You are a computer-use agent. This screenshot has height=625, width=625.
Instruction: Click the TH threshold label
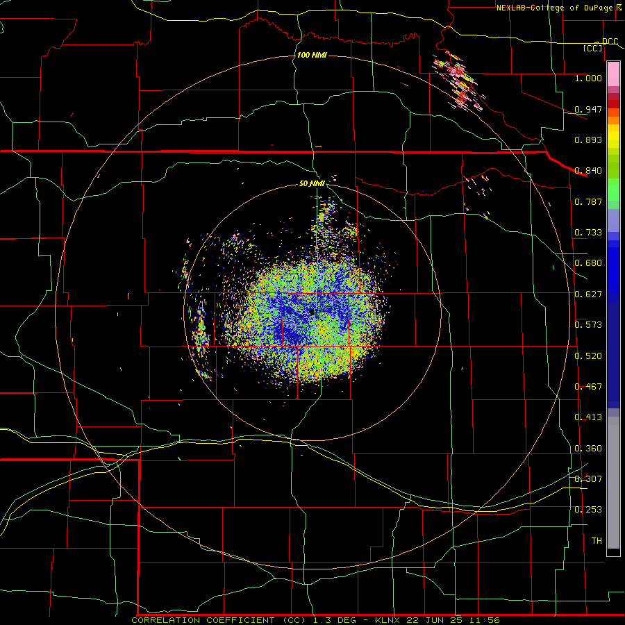coord(597,540)
